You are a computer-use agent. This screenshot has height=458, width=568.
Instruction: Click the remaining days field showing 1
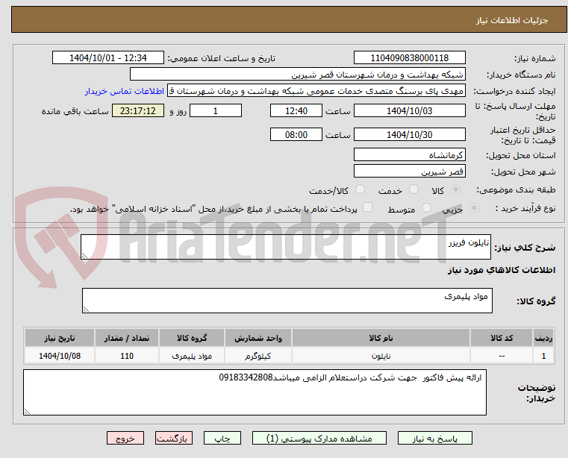[216, 111]
